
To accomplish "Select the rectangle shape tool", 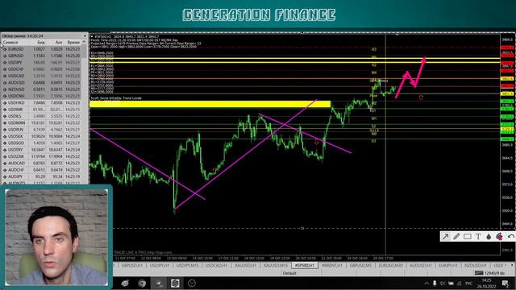I will [468, 236].
